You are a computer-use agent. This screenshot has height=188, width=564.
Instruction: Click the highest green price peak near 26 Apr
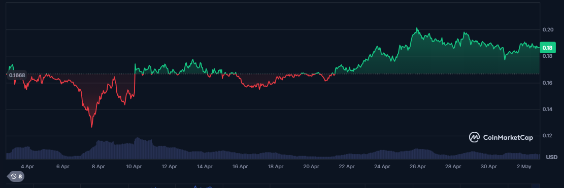click(x=417, y=28)
